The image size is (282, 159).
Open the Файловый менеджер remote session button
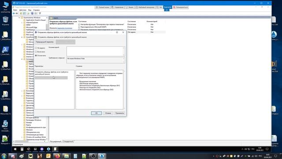coord(145,7)
